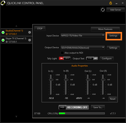Open More Features
Viewport: 126px width, 123px height.
[105, 29]
